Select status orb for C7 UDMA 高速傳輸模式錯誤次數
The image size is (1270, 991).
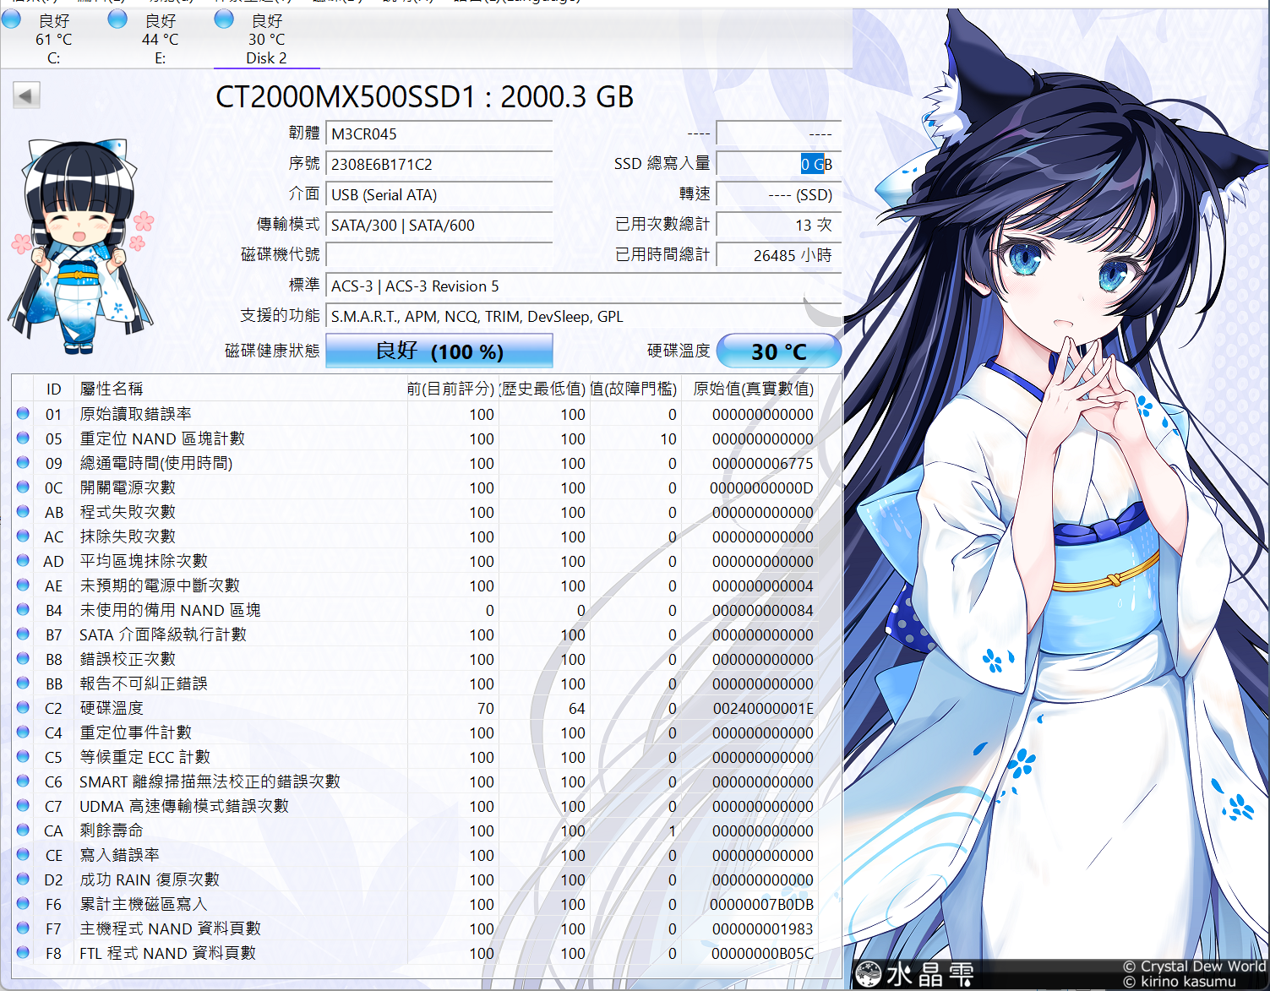(x=23, y=806)
